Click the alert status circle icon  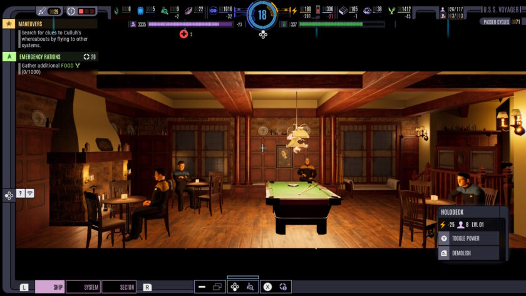[x=71, y=11]
